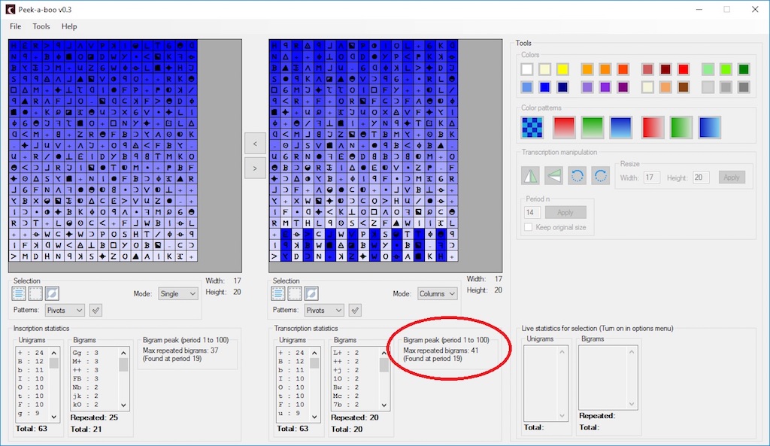
Task: Pick the navy blue color swatch
Action: tap(562, 87)
